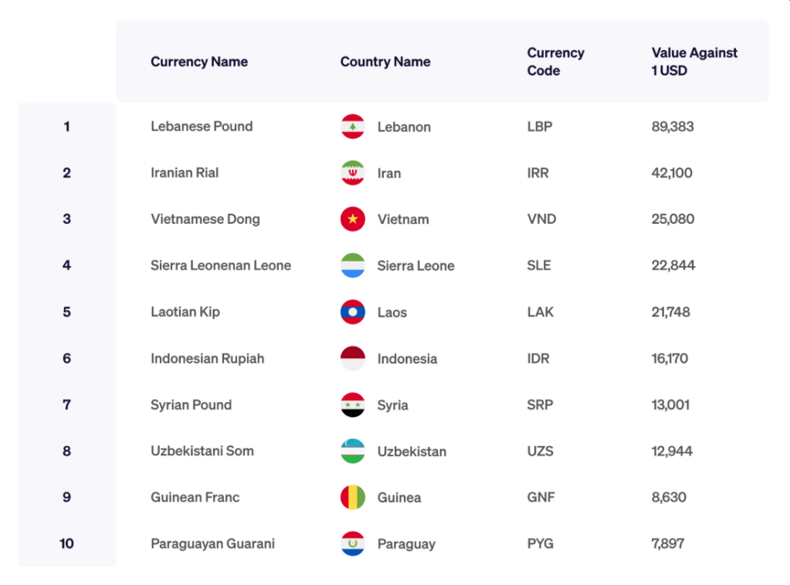Click the Lebanon flag icon
790x585 pixels.
pyautogui.click(x=353, y=127)
